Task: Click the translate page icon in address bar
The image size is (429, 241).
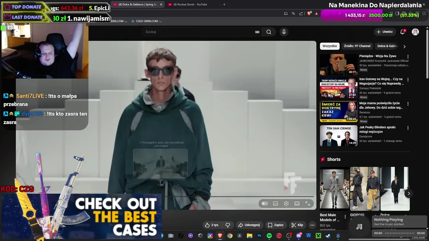Action: [x=293, y=13]
